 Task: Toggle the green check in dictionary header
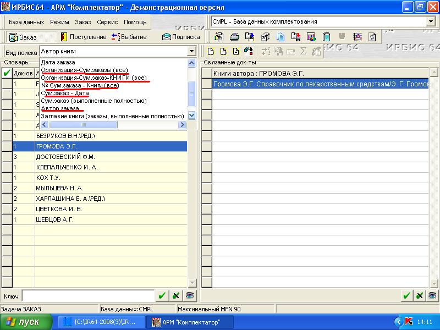(7, 73)
